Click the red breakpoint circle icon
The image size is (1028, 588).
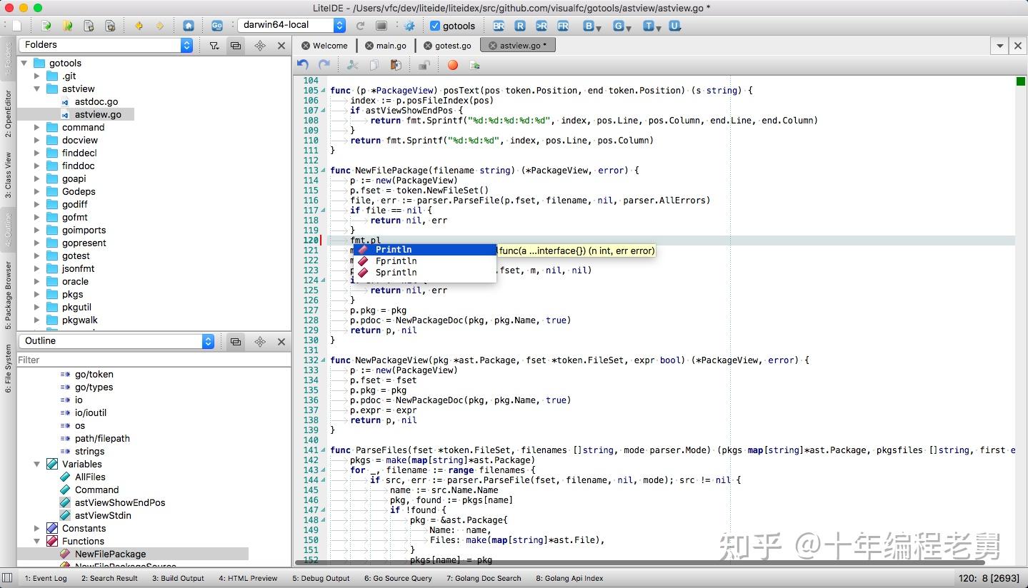pos(452,65)
